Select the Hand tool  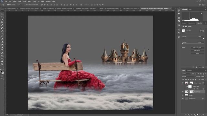[x=2, y=62]
